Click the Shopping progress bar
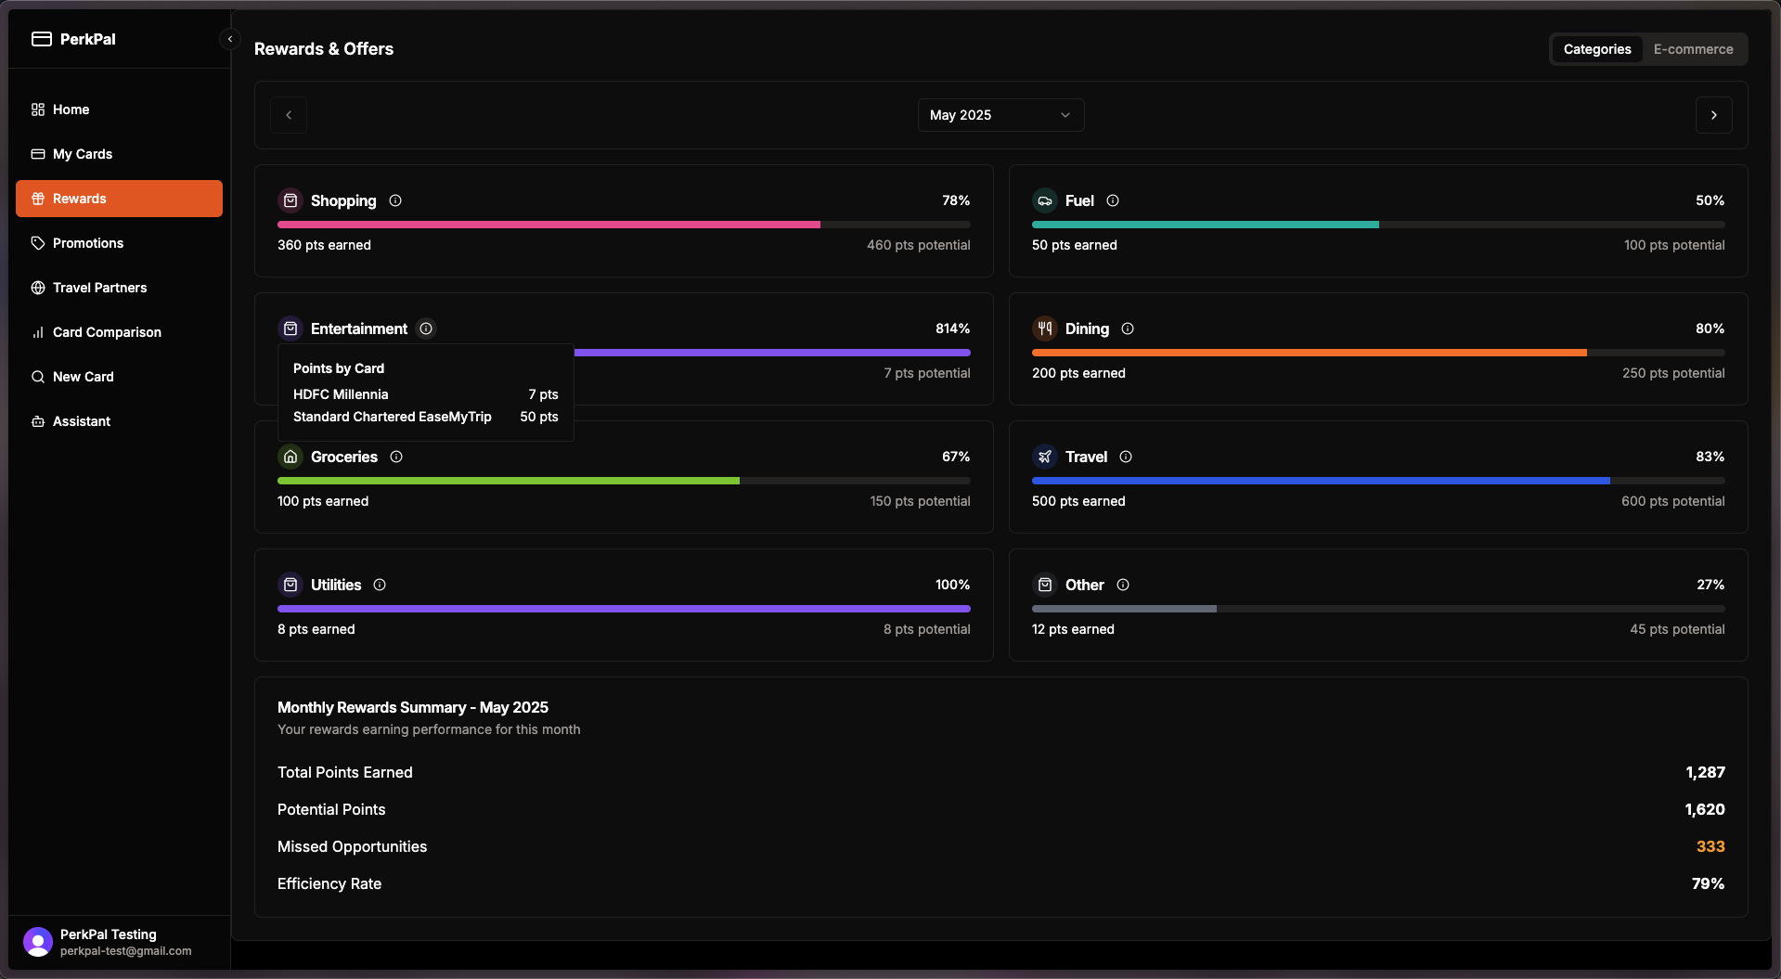This screenshot has width=1781, height=979. (624, 225)
